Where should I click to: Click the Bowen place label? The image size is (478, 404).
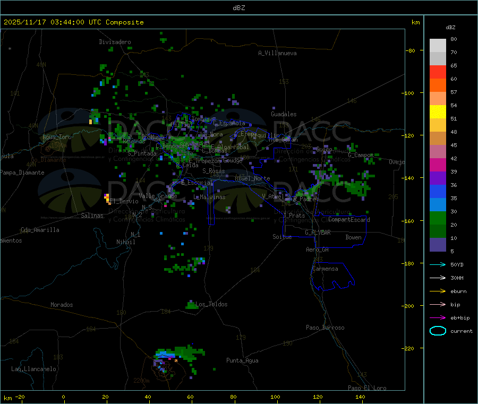click(353, 237)
